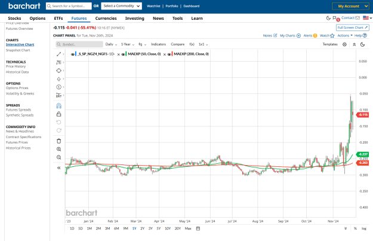
Task: Click the Search for a Symbol field
Action: 69,6
